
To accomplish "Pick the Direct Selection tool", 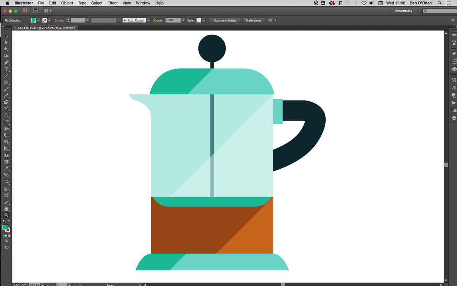I will tap(6, 42).
